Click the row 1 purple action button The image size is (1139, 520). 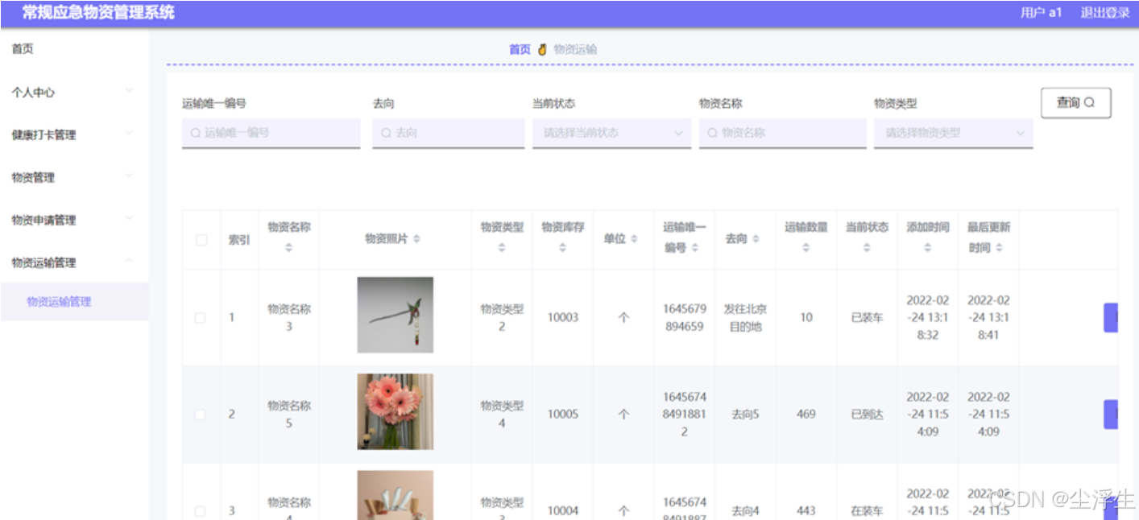[1110, 318]
